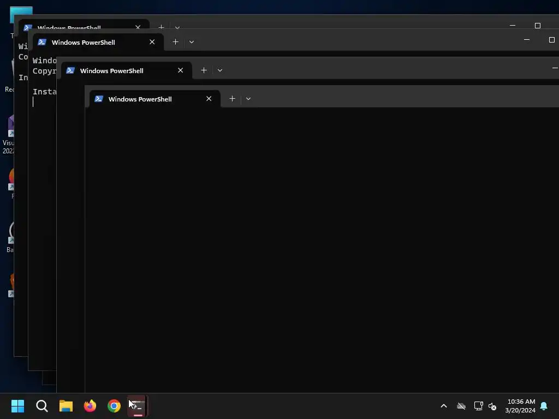Maximize the third terminal window

pos(551,39)
